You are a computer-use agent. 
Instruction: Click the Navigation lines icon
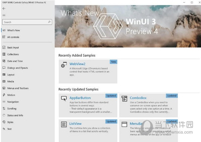(x=4, y=102)
